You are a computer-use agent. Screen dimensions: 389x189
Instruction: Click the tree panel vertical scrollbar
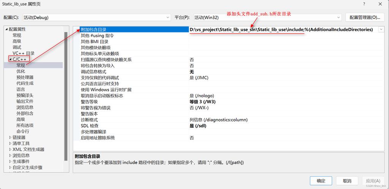(x=66, y=96)
